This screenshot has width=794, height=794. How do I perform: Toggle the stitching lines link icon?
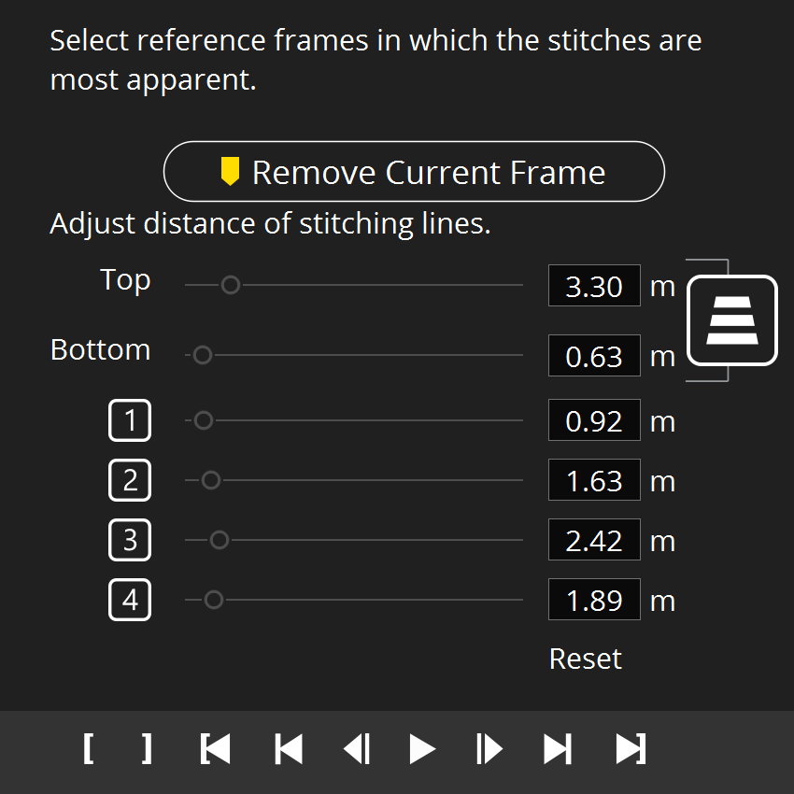click(732, 319)
